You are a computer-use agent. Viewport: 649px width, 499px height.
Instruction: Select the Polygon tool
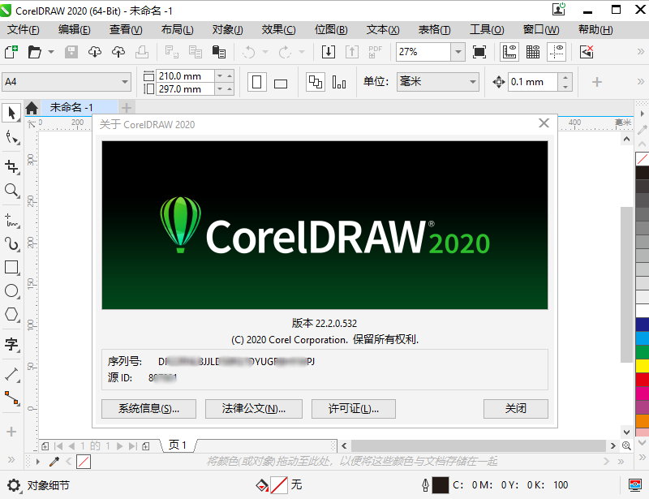pos(11,314)
